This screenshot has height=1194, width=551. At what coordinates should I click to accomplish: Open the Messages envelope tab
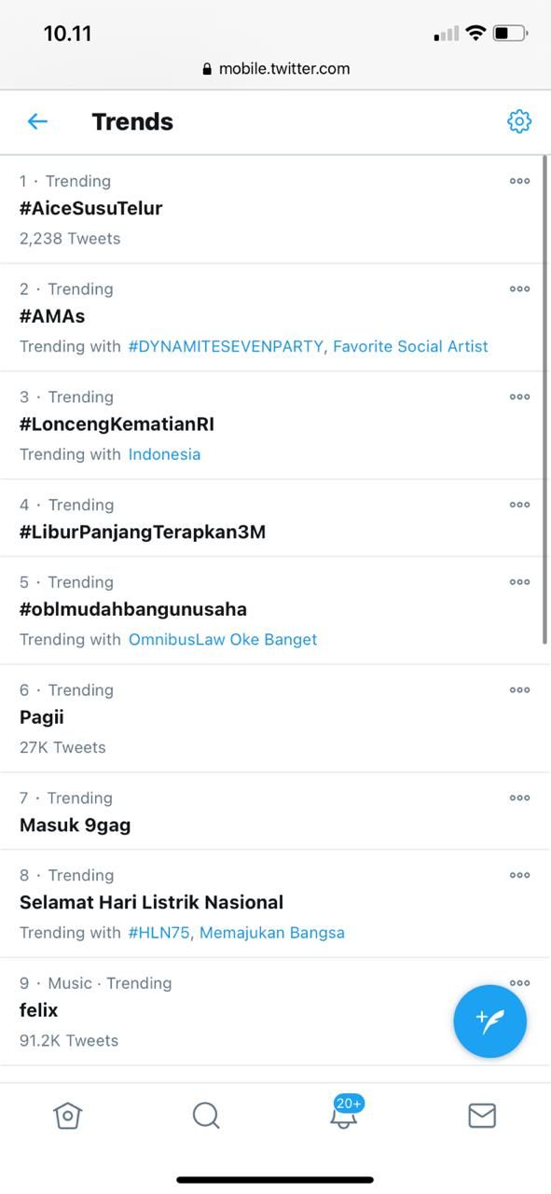coord(482,1115)
